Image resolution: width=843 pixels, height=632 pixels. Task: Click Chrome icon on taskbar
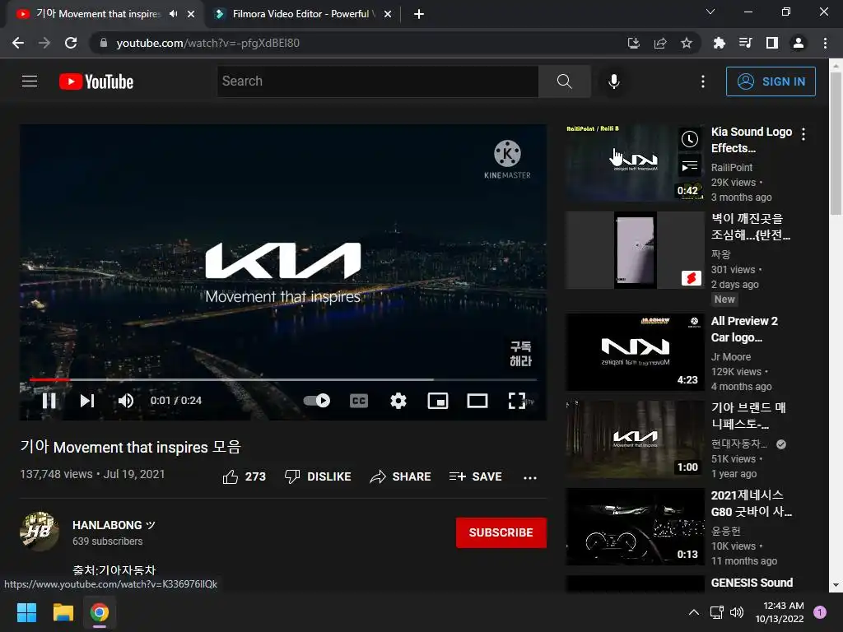[100, 612]
